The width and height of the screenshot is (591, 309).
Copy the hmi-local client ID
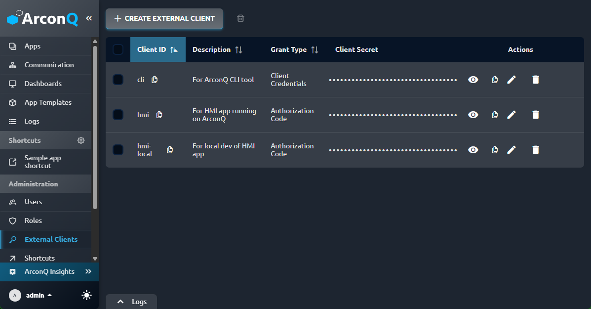coord(170,150)
